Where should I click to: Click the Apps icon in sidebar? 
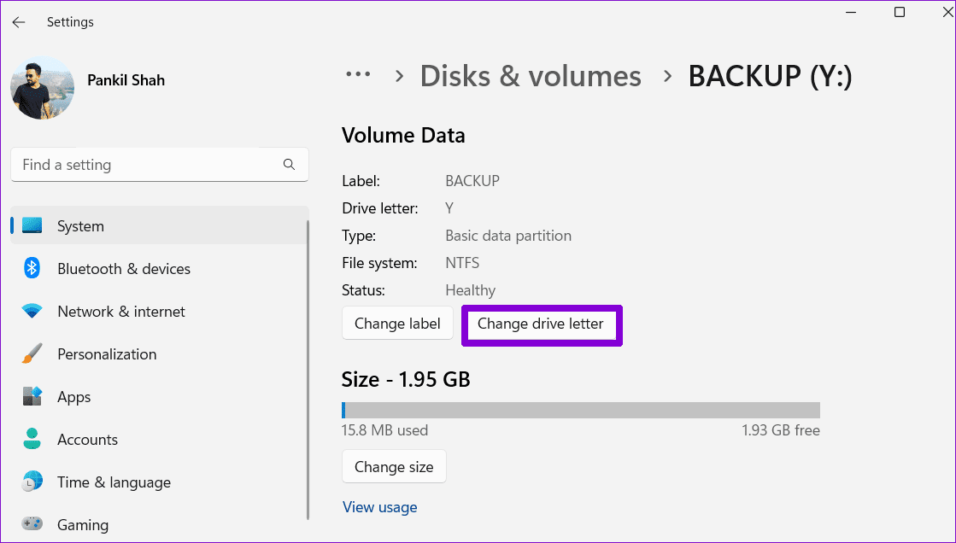tap(32, 397)
